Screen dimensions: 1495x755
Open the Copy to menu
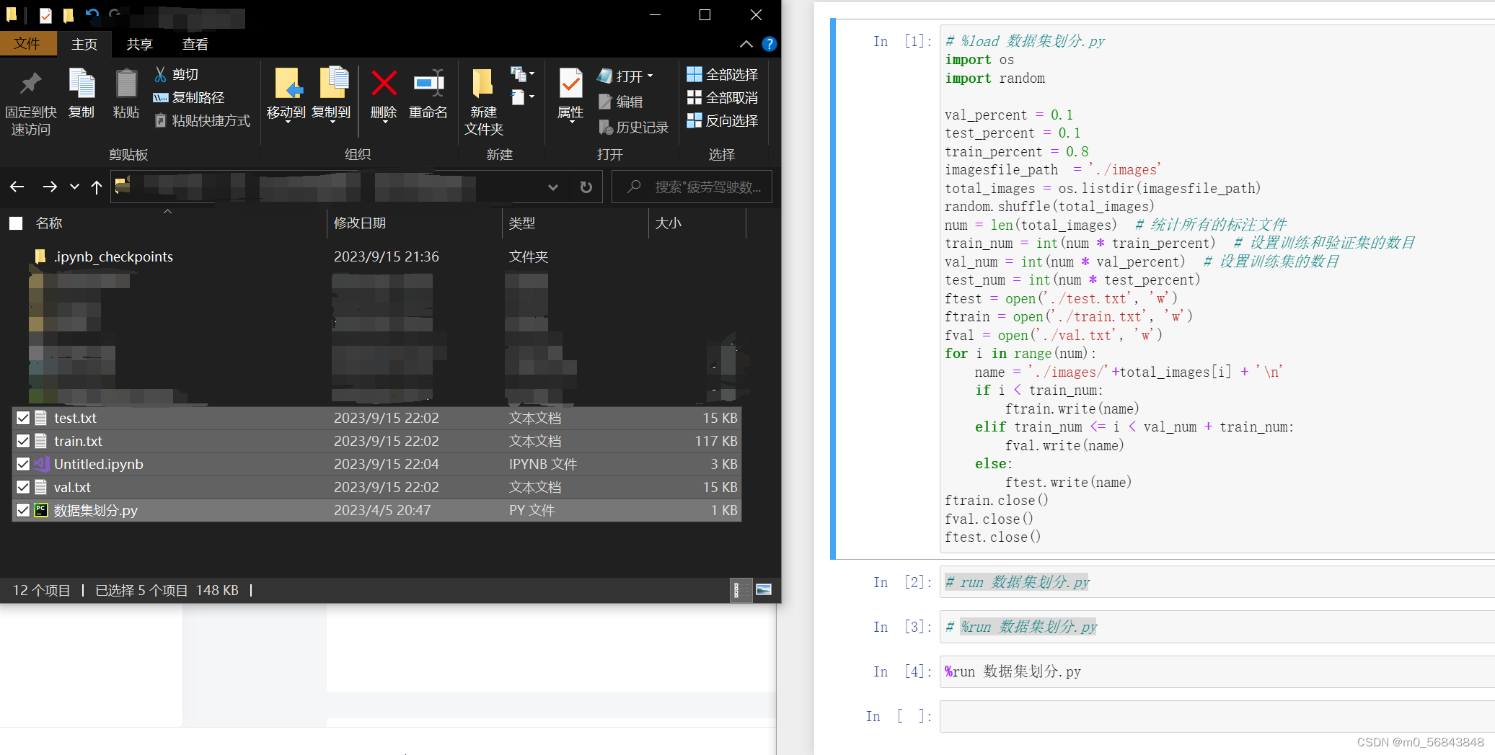click(x=332, y=95)
